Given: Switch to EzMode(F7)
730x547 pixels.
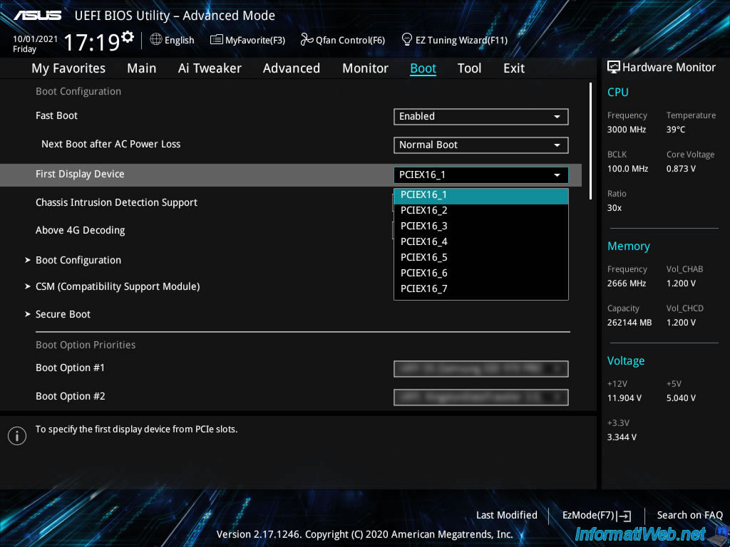Looking at the screenshot, I should click(597, 516).
